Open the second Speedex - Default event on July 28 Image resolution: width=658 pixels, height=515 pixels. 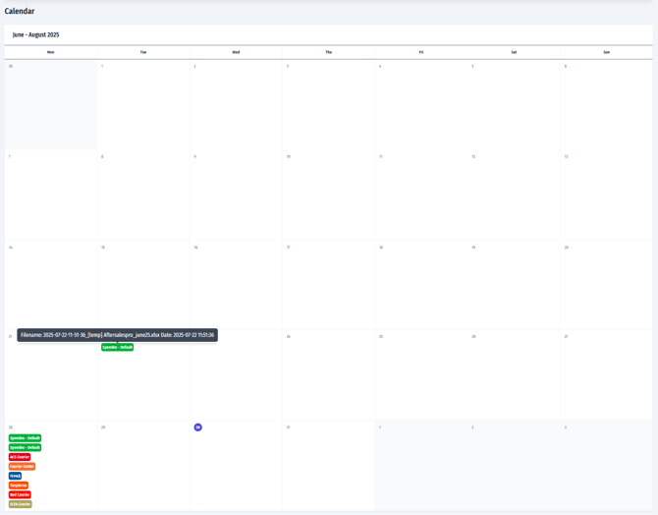click(x=26, y=447)
